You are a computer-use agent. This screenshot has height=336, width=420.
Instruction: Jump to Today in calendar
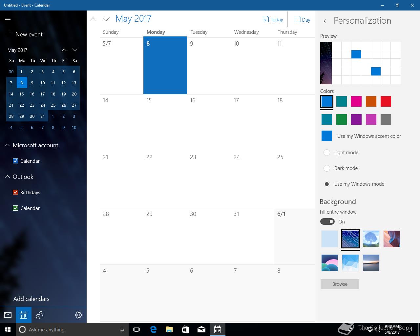[x=273, y=20]
